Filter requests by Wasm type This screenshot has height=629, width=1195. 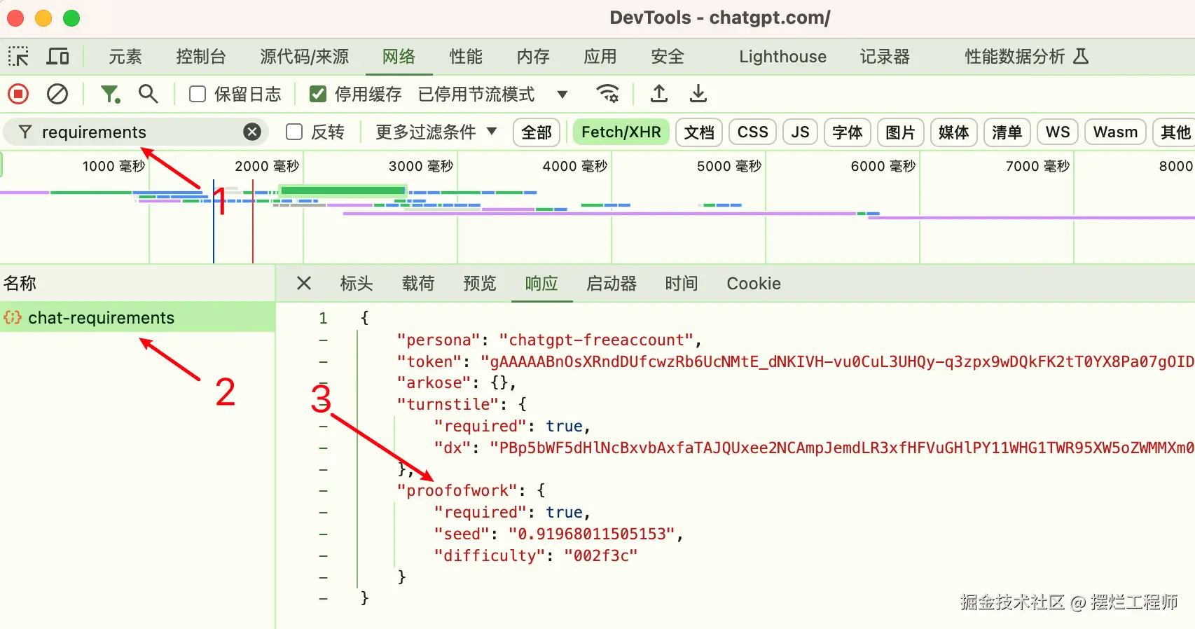[1116, 132]
